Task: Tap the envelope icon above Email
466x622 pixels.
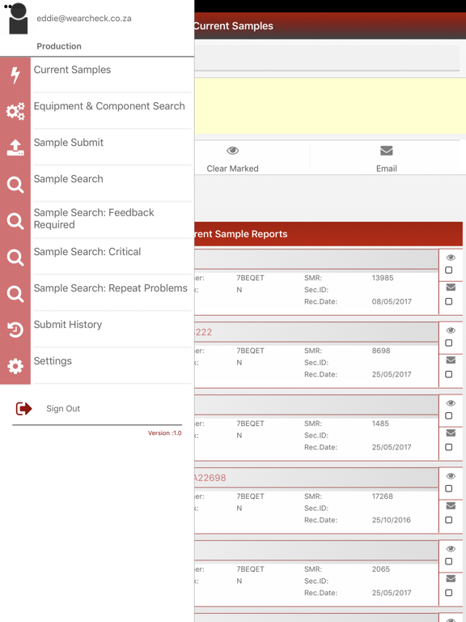Action: pyautogui.click(x=387, y=151)
